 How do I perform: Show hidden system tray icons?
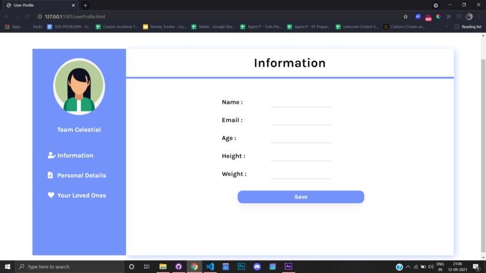click(408, 266)
